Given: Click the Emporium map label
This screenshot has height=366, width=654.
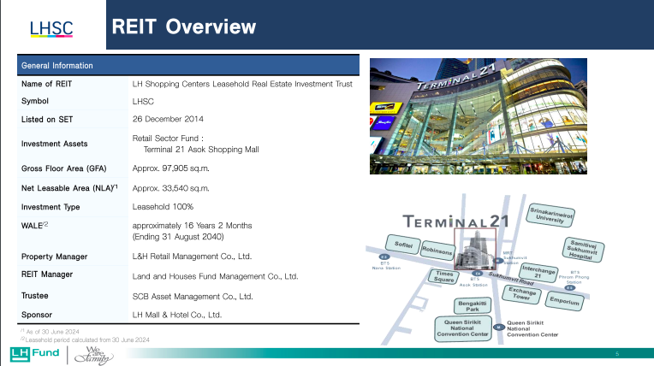Looking at the screenshot, I should click(x=564, y=300).
